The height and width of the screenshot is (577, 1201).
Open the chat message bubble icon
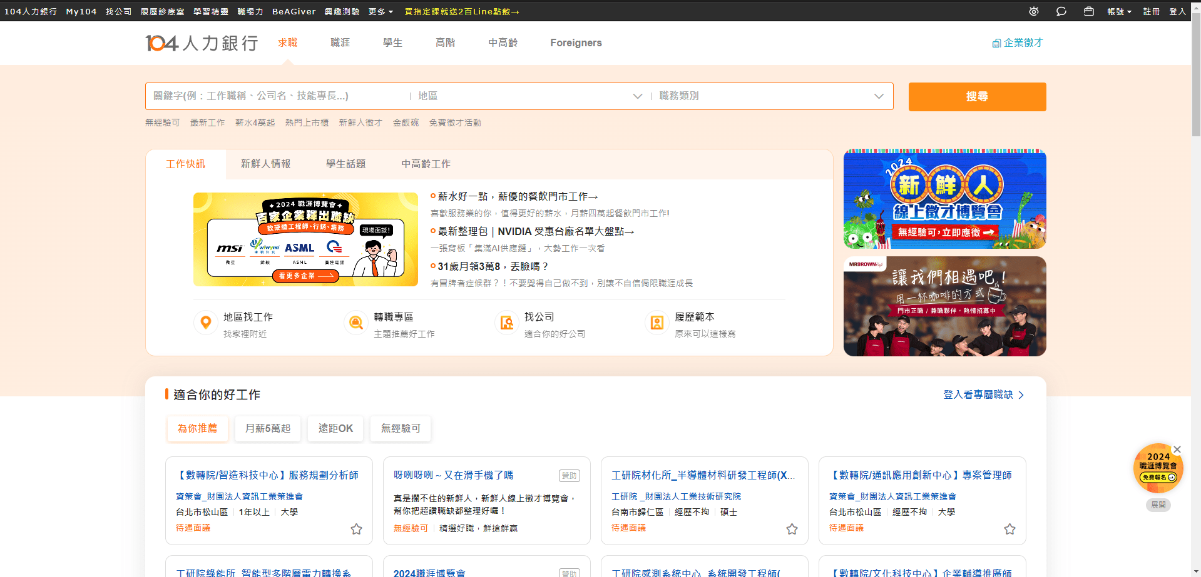coord(1061,11)
